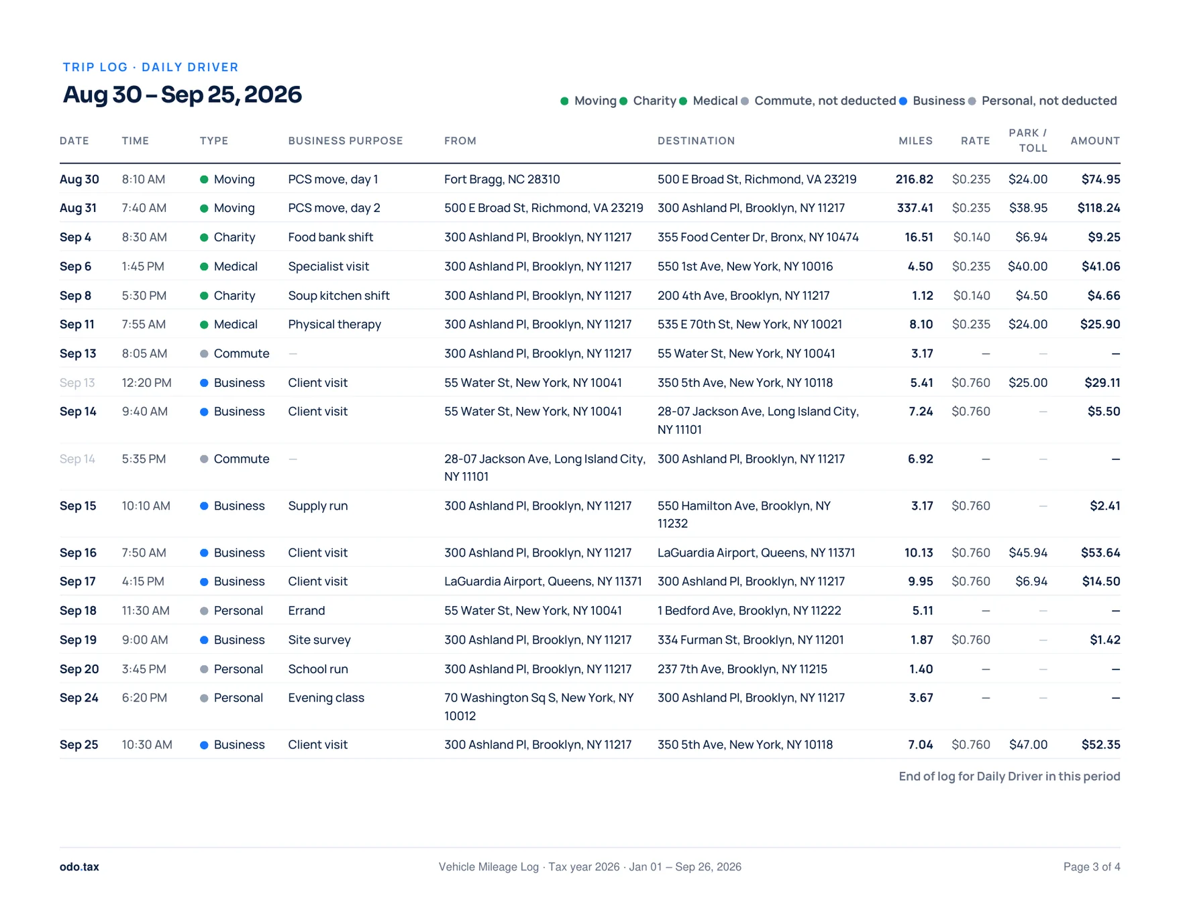Click 'Evening class' purpose cell

pyautogui.click(x=326, y=698)
